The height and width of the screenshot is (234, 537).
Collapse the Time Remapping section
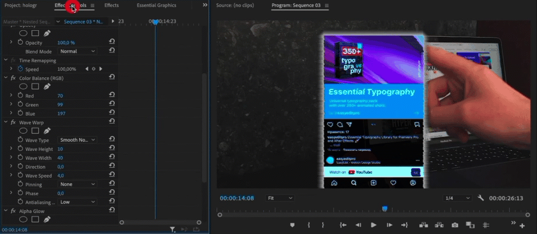point(5,60)
